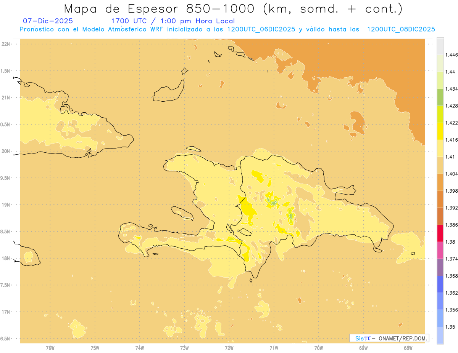Click the legend value 1.434
Image resolution: width=458 pixels, height=353 pixels.
452,89
